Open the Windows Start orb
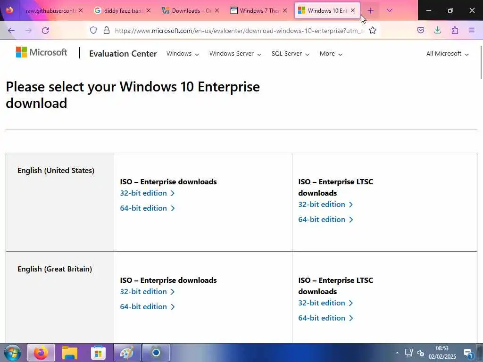This screenshot has width=483, height=362. [12, 353]
